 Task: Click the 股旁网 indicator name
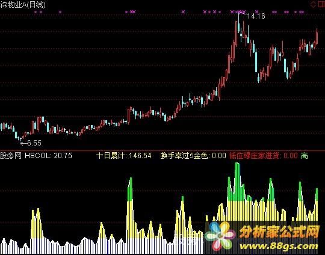(11, 156)
